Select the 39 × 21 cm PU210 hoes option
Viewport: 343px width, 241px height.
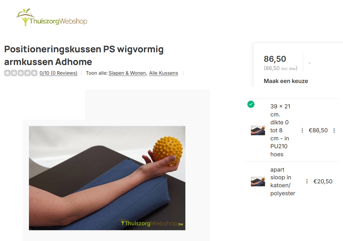coord(292,130)
